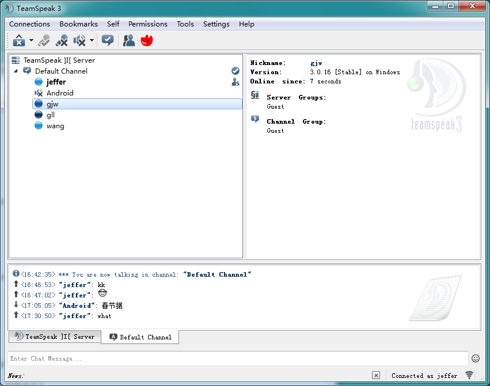Select user gjw in channel list

point(137,104)
